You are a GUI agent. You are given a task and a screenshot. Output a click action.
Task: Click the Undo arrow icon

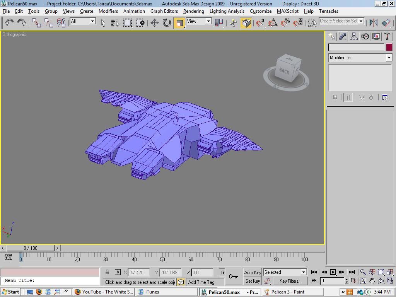pyautogui.click(x=9, y=23)
